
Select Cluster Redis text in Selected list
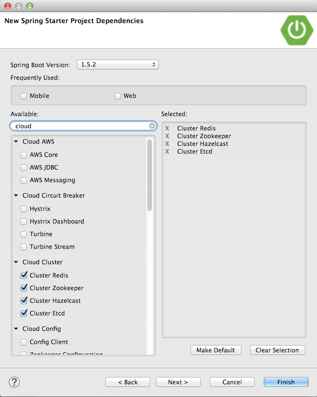(x=196, y=128)
